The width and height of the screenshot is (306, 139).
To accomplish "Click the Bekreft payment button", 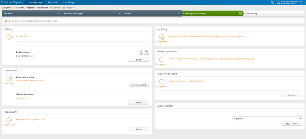I will (x=139, y=60).
